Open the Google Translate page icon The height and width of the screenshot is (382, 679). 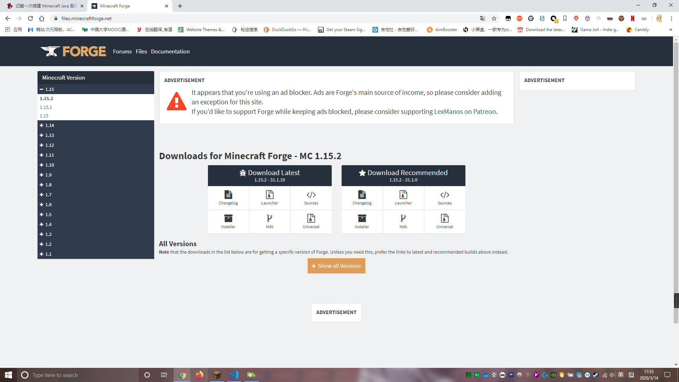point(483,18)
